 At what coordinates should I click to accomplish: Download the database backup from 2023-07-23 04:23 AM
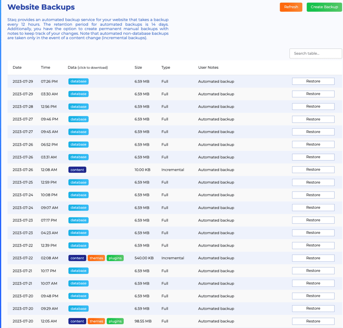tap(78, 233)
